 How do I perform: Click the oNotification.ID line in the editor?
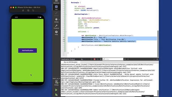click(94, 37)
